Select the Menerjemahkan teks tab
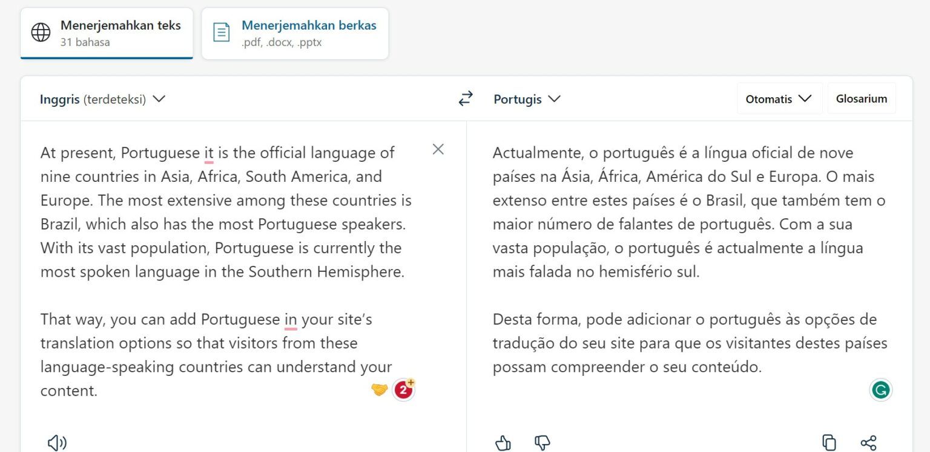The image size is (930, 452). 107,33
